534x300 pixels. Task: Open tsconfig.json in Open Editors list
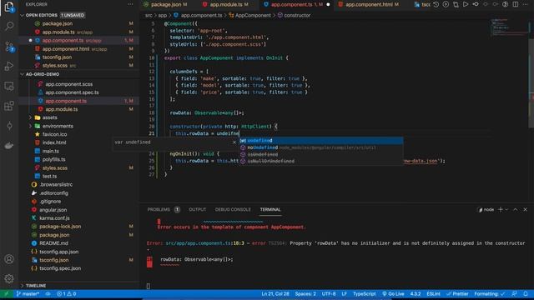(x=57, y=57)
